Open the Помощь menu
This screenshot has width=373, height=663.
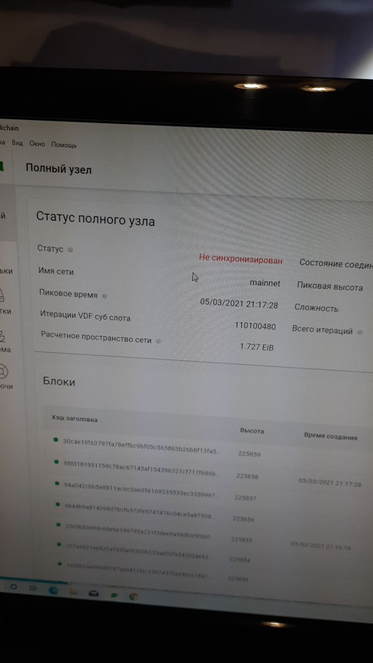pyautogui.click(x=64, y=145)
